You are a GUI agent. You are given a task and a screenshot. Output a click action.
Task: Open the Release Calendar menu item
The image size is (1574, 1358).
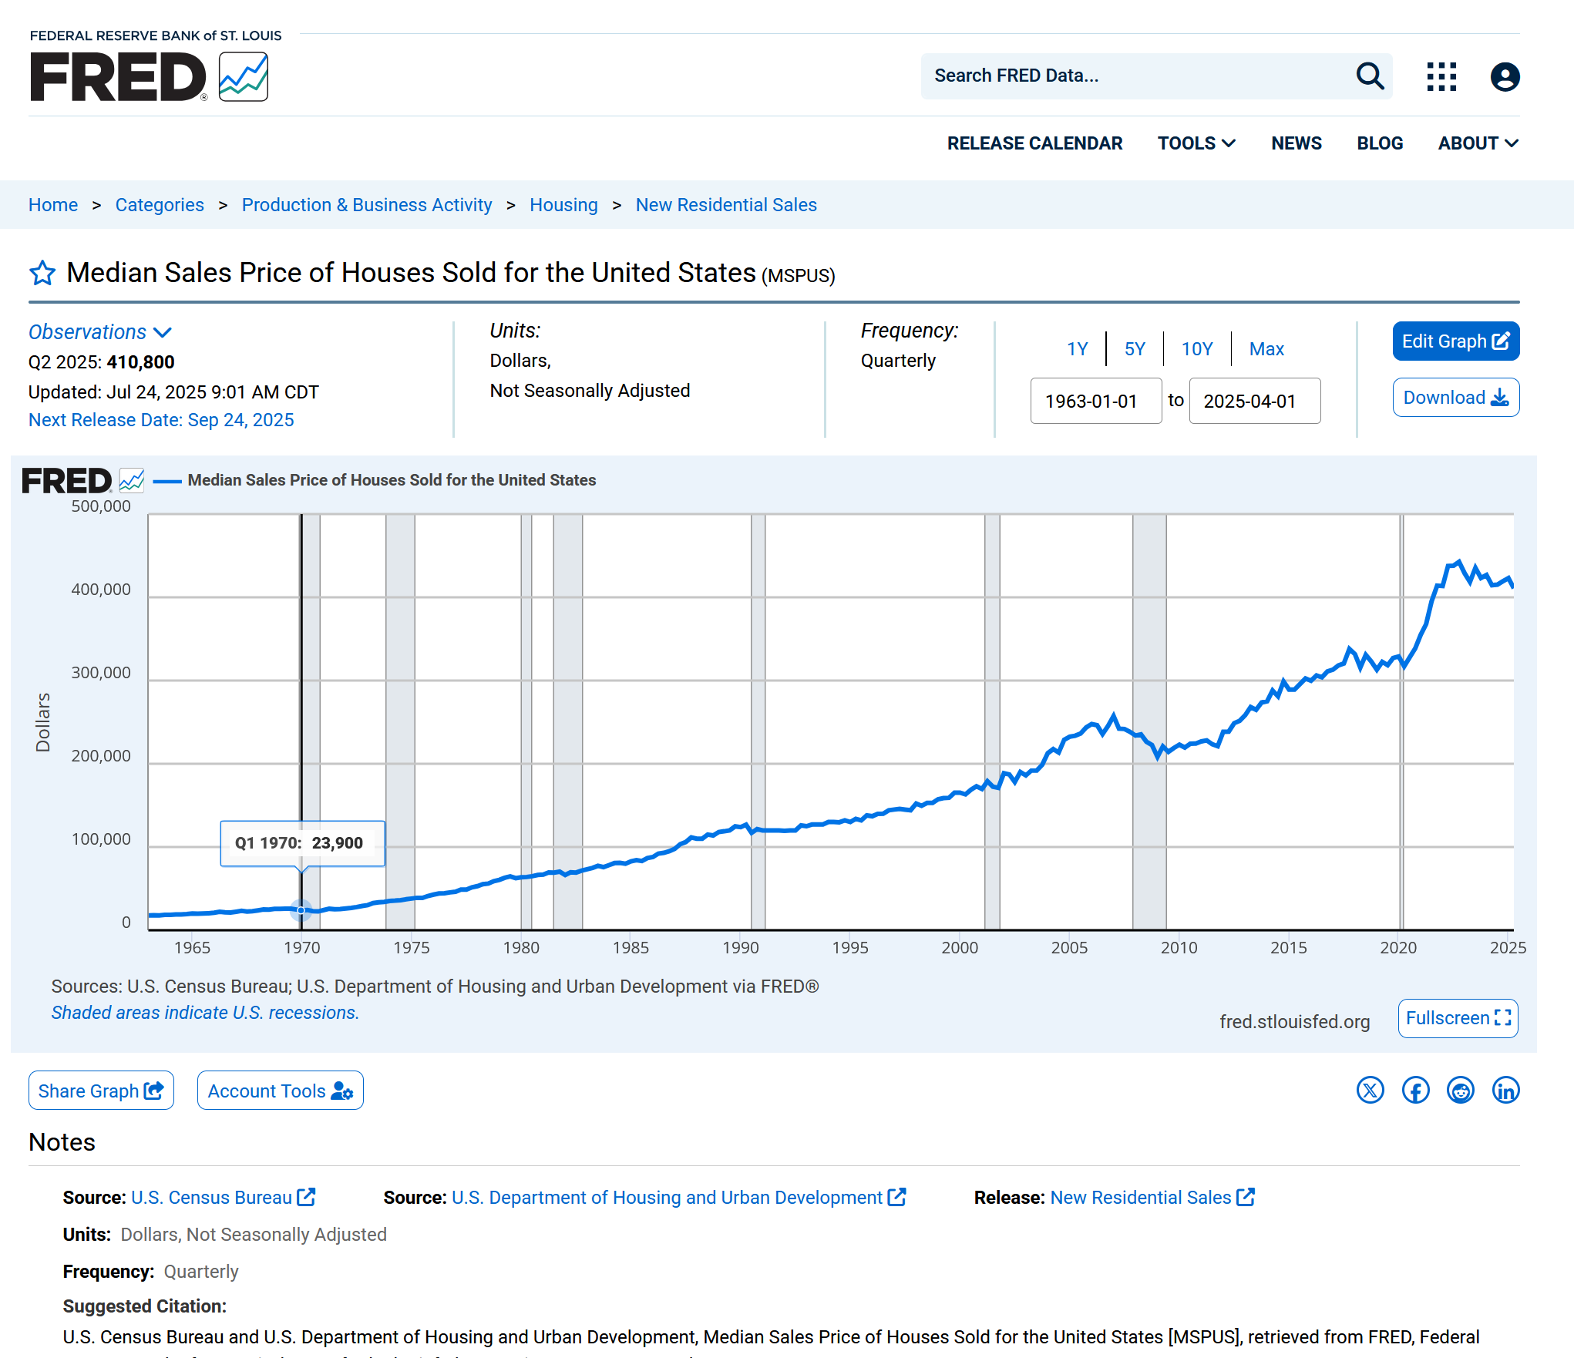(x=1034, y=143)
